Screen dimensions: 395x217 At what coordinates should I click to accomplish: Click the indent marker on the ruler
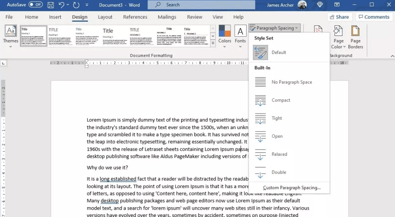point(86,64)
